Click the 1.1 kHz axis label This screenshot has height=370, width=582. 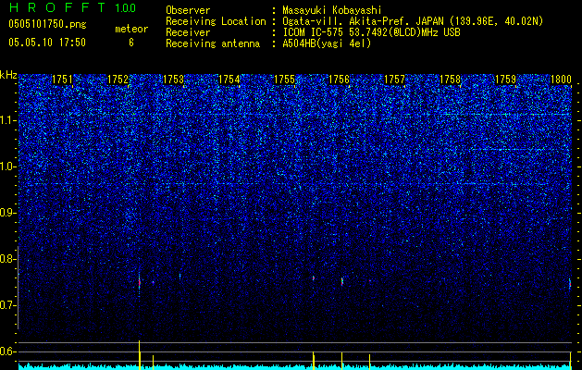tap(8, 120)
